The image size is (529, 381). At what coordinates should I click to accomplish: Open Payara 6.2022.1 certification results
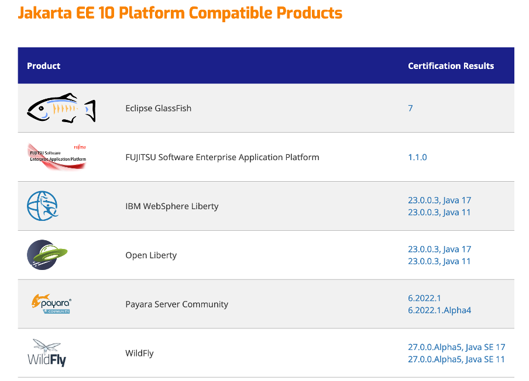pos(424,298)
